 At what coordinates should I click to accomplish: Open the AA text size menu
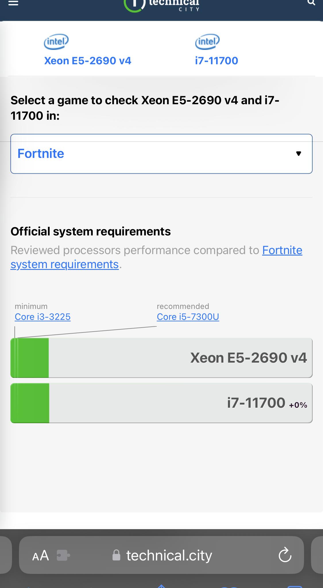(40, 555)
